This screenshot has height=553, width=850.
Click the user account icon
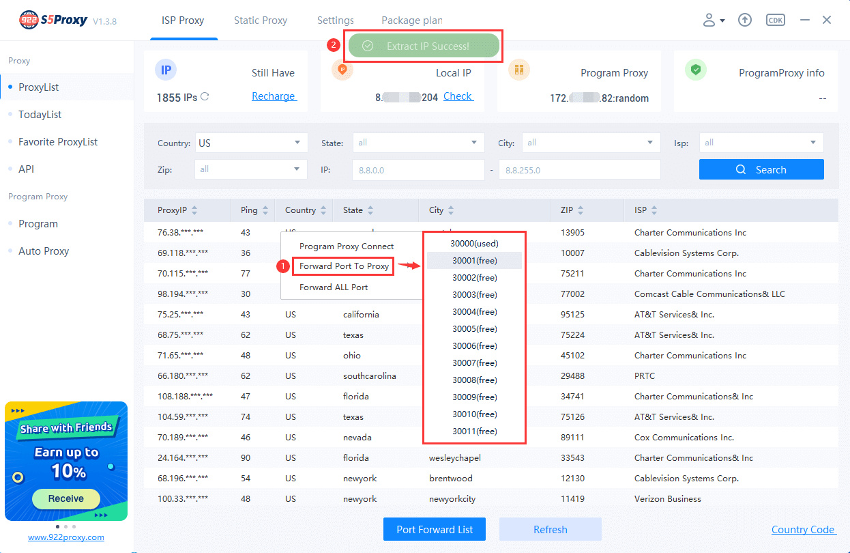[x=709, y=20]
